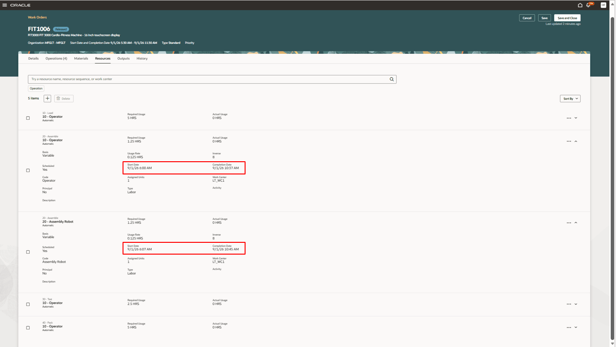Open the Operations (4) tab
The width and height of the screenshot is (616, 347).
point(56,58)
